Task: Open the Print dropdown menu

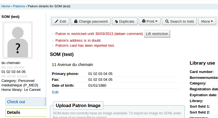Action: (150, 21)
